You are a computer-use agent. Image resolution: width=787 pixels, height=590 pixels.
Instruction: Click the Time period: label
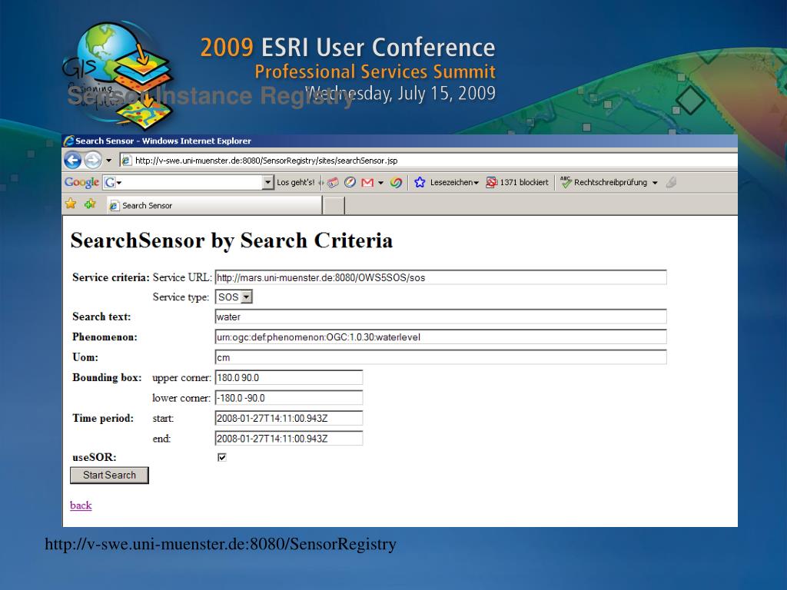click(103, 418)
